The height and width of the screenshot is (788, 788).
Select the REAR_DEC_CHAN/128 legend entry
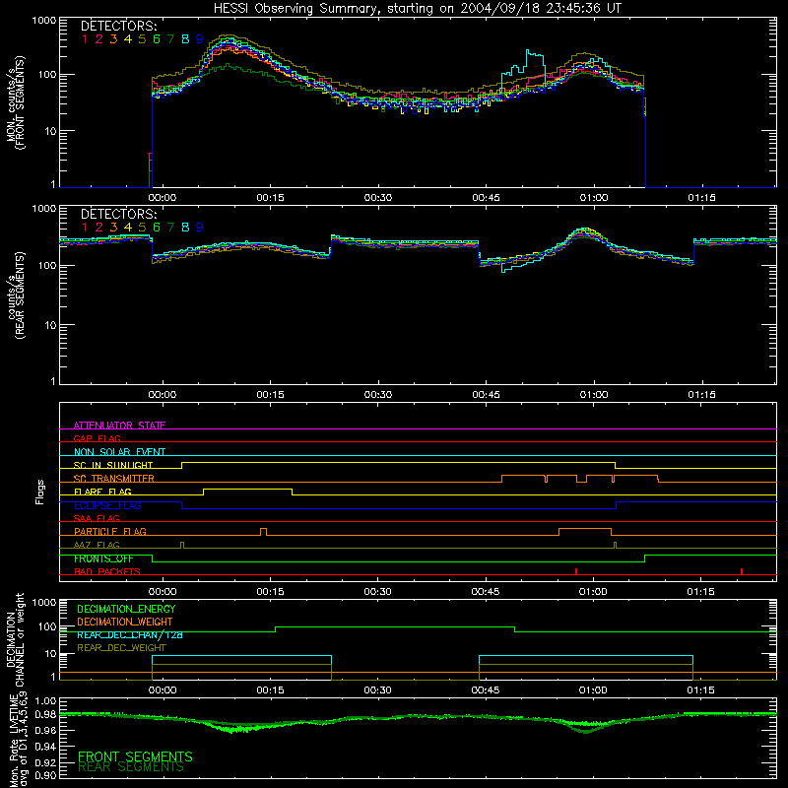tap(130, 635)
